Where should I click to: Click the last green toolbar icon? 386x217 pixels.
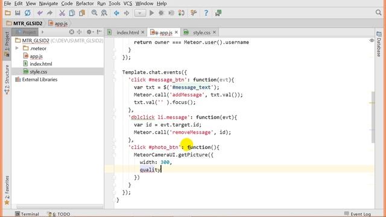click(218, 13)
